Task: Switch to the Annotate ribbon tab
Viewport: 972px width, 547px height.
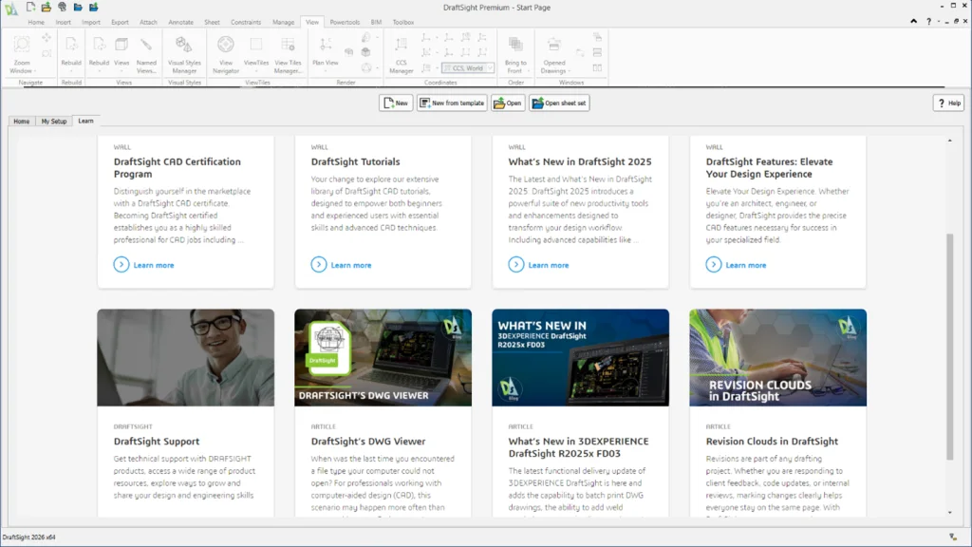Action: pos(180,21)
